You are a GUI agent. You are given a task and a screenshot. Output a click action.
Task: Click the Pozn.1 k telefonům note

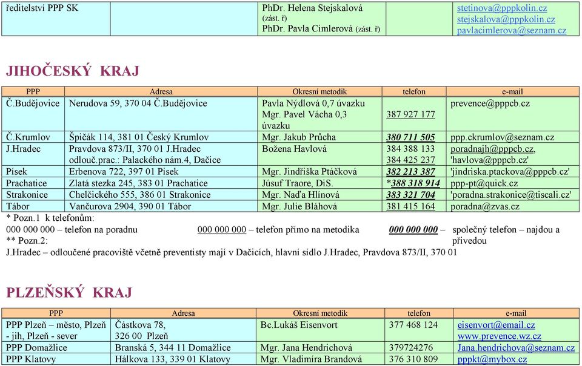(x=50, y=218)
